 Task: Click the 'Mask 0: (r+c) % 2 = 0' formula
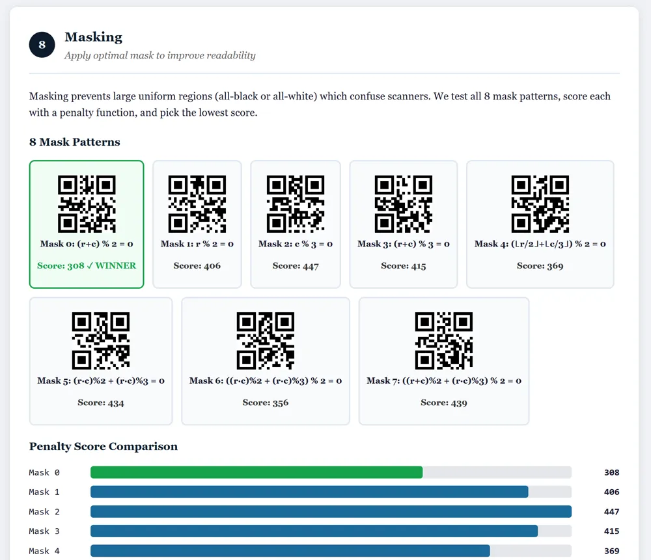tap(87, 244)
